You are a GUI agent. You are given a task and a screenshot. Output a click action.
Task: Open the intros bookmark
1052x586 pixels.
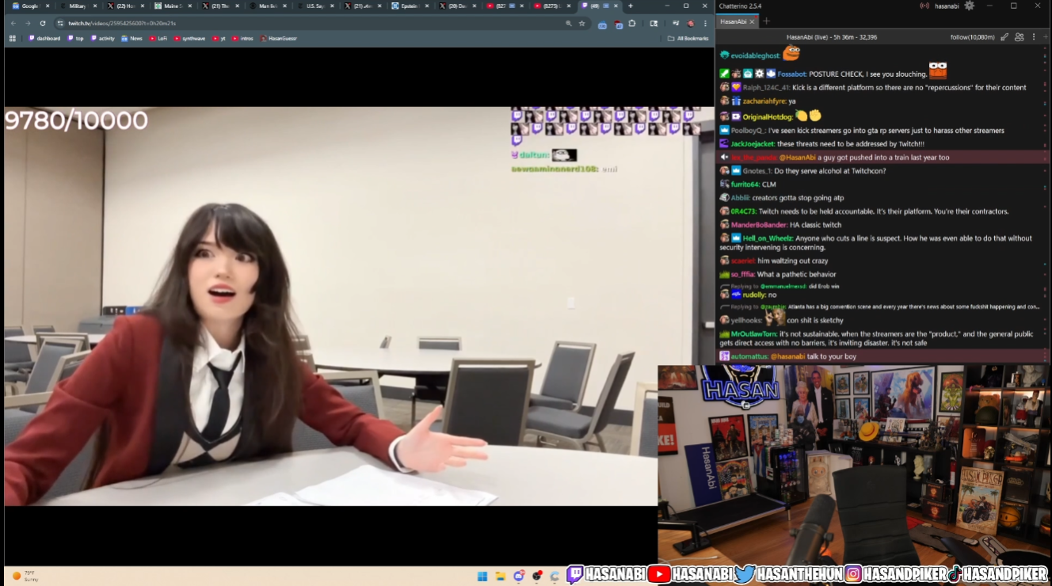tap(243, 38)
